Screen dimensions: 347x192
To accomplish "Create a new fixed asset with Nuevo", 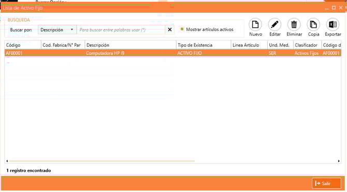I will (x=255, y=27).
